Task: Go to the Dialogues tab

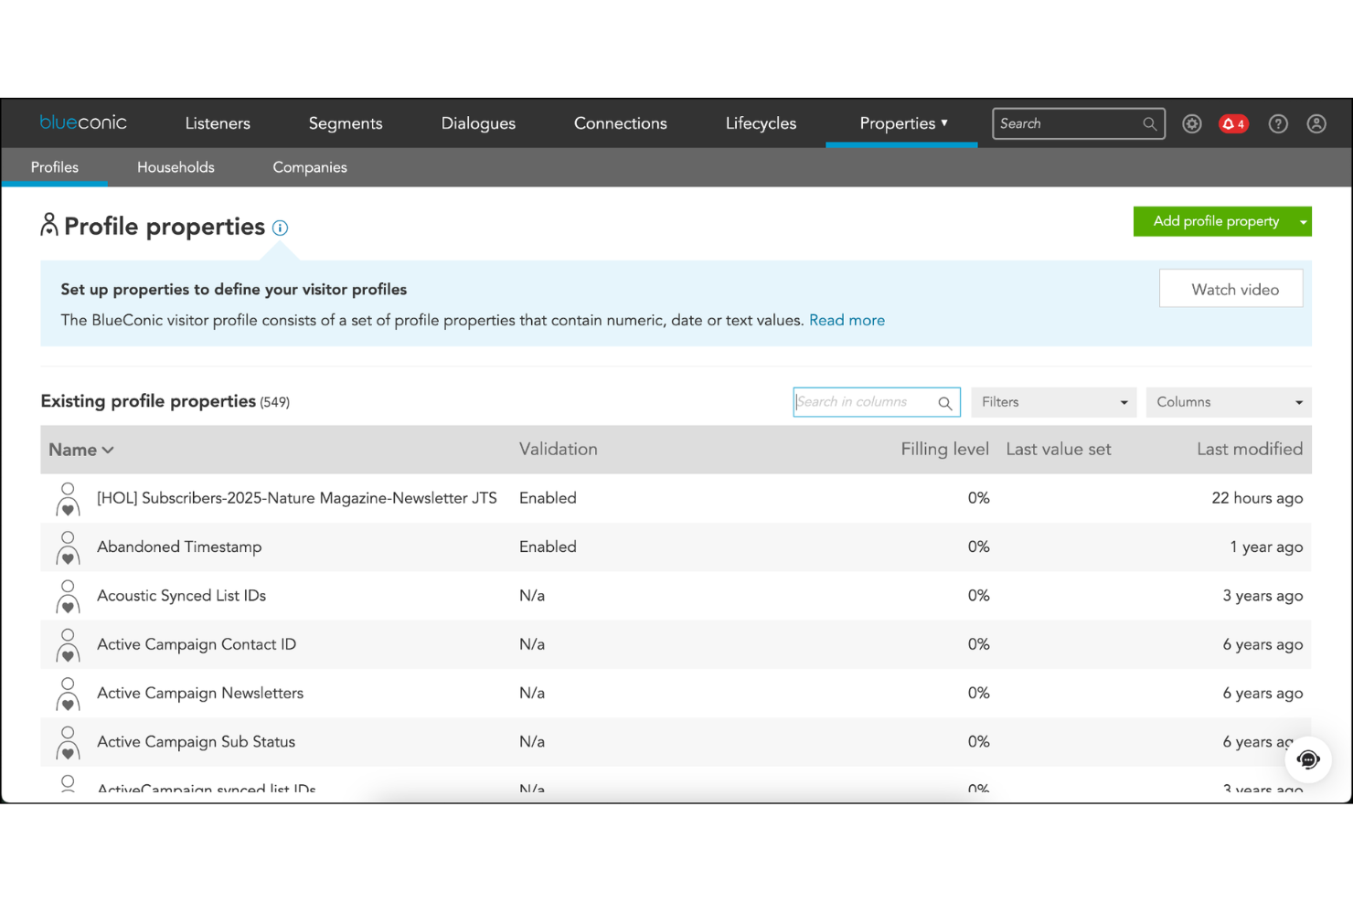Action: click(478, 123)
